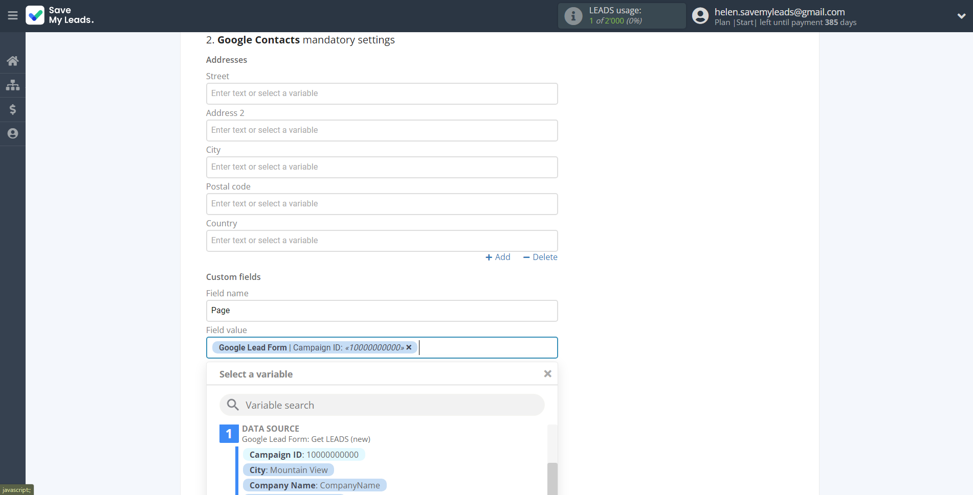Click Google Lead Form: Get LEADS (new) text

pos(306,439)
